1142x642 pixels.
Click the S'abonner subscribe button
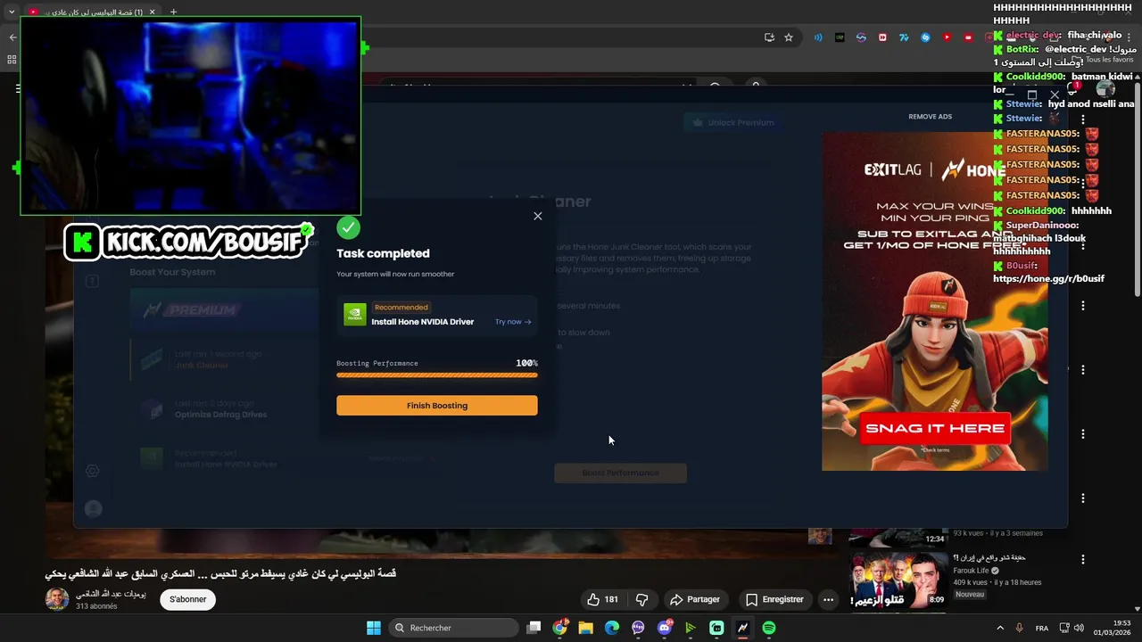tap(187, 599)
